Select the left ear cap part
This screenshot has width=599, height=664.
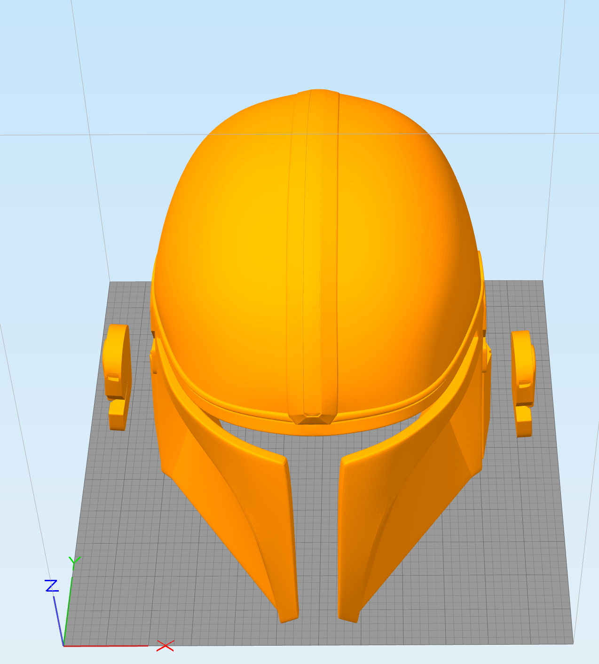tap(117, 377)
